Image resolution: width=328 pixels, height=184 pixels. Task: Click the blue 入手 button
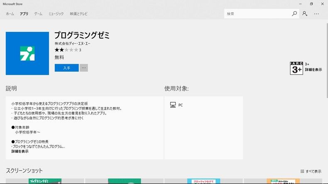(x=67, y=68)
